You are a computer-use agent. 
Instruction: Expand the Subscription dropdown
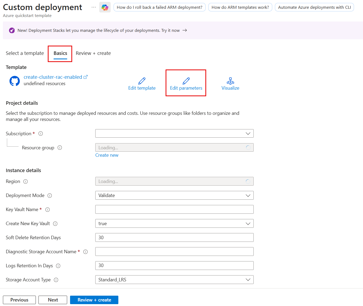[x=174, y=133]
